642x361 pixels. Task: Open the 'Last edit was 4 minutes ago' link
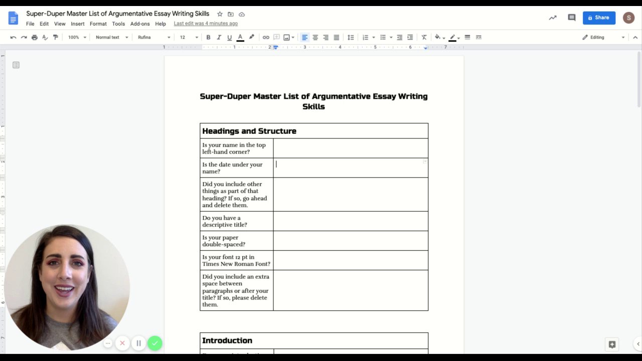[x=206, y=24]
